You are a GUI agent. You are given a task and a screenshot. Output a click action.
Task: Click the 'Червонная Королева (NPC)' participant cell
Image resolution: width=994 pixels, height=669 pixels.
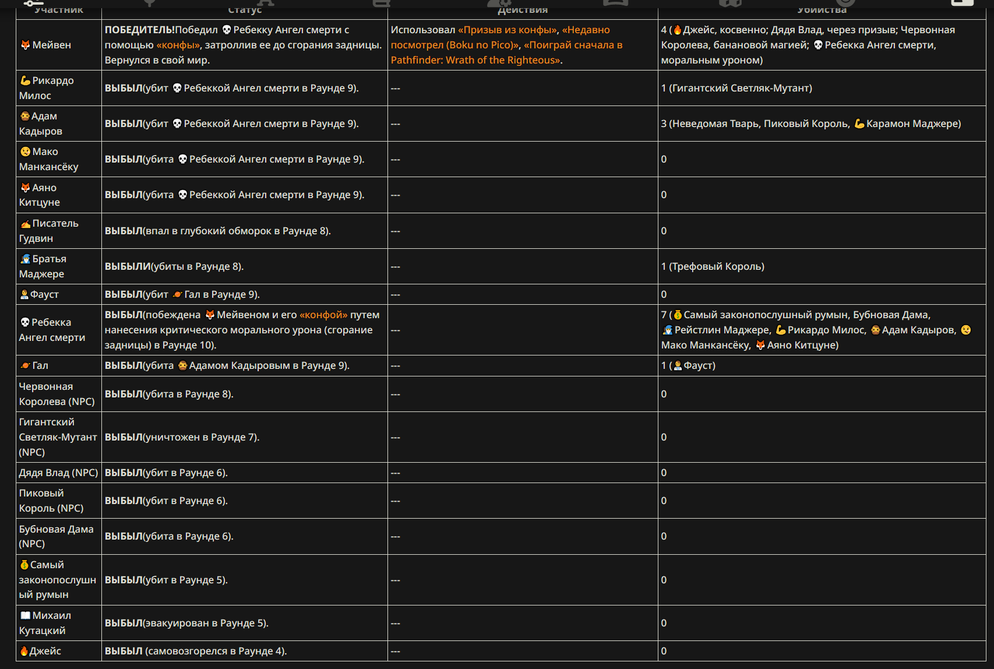[59, 394]
